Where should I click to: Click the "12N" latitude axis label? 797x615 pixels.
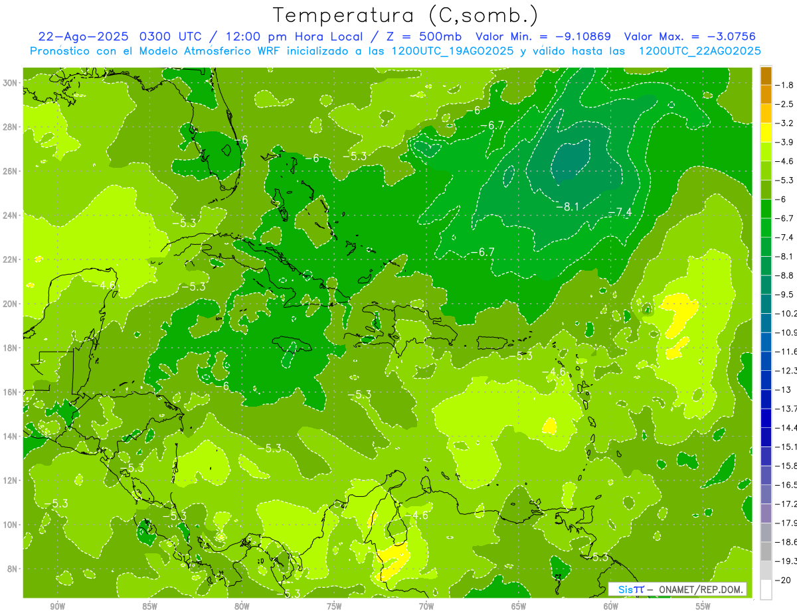click(11, 480)
